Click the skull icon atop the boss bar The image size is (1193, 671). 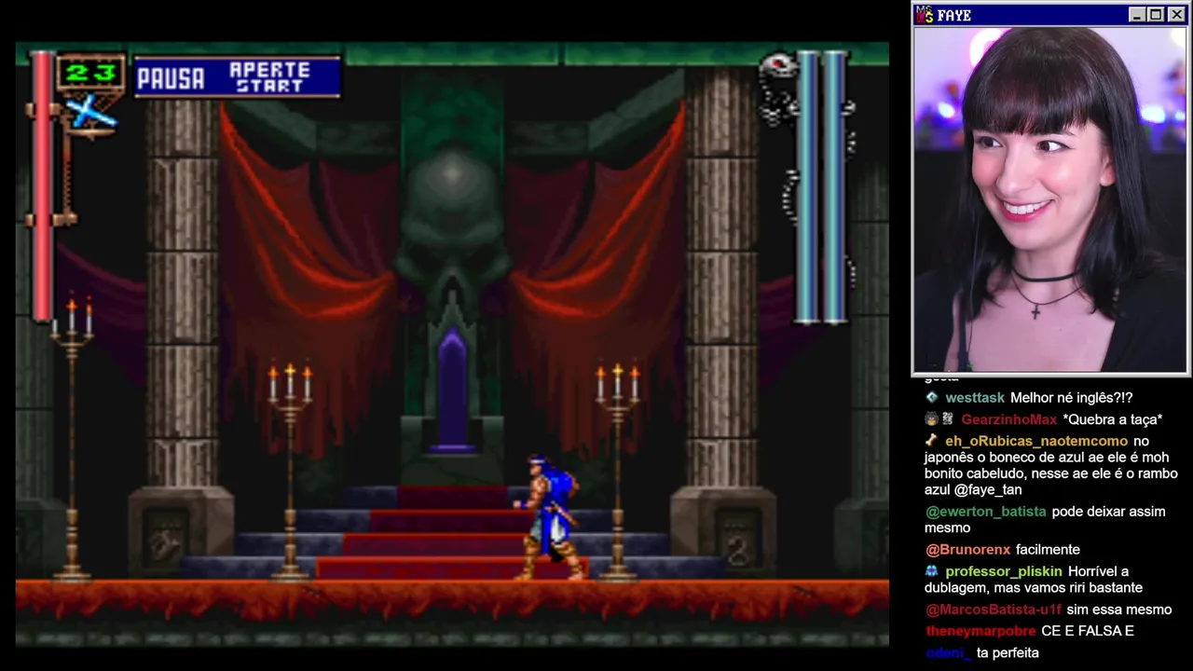(x=777, y=67)
